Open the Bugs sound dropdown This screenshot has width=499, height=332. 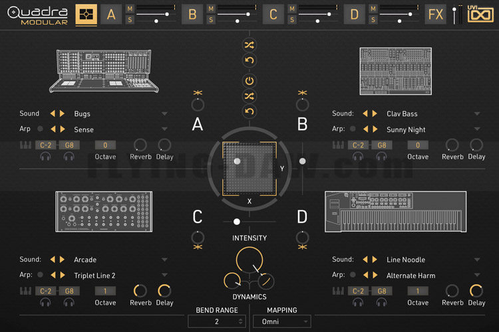pyautogui.click(x=164, y=114)
